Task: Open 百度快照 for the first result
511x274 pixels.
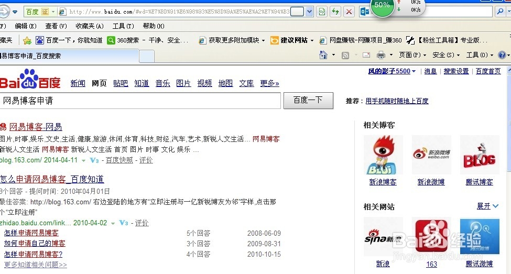Action: click(x=119, y=160)
